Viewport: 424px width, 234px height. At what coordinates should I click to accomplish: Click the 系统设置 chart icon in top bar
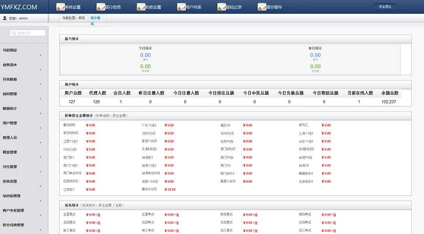coord(60,7)
